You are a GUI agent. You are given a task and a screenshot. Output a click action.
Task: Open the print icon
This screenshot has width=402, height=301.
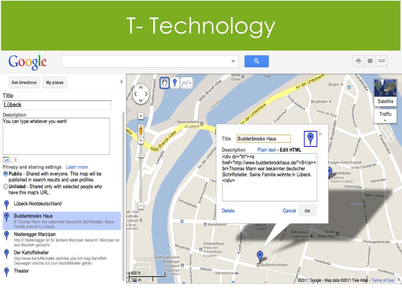358,61
